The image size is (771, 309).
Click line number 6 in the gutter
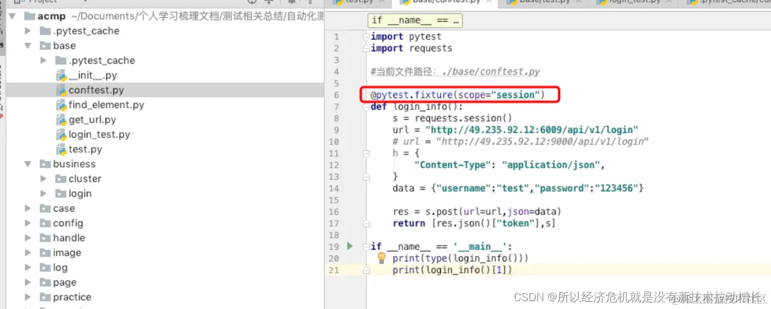tap(337, 95)
